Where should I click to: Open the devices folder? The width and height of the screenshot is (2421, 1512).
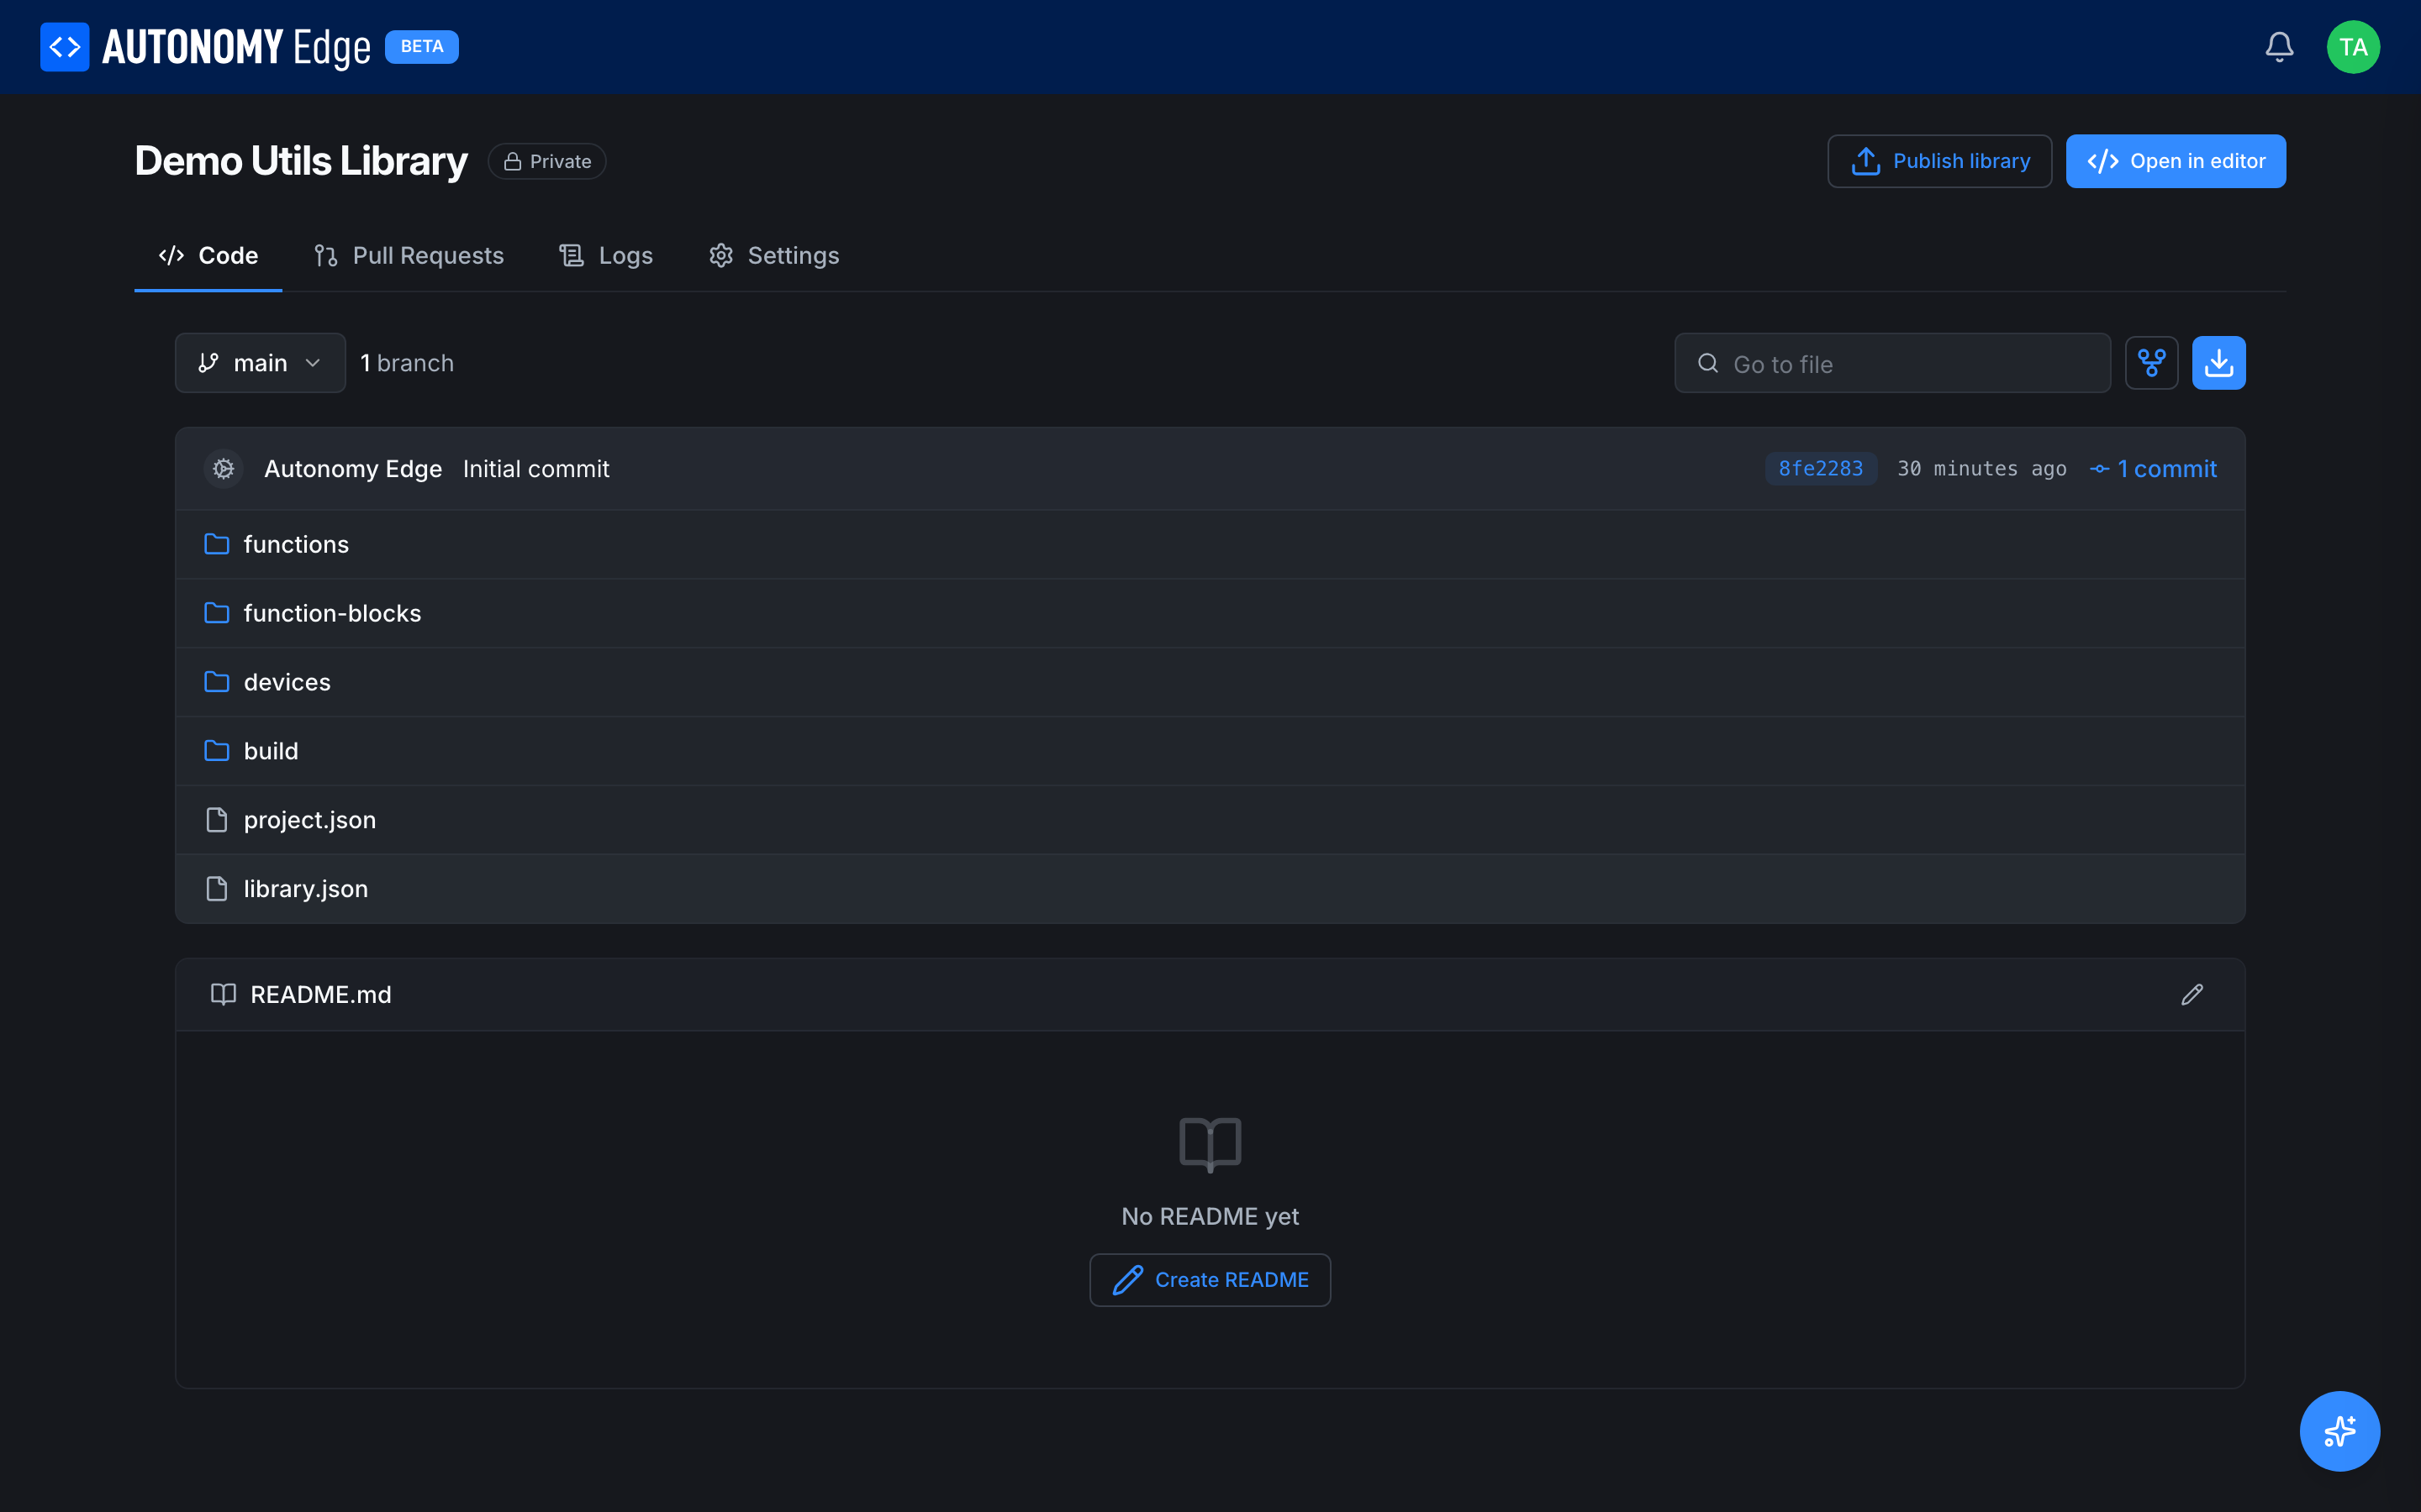tap(1210, 682)
